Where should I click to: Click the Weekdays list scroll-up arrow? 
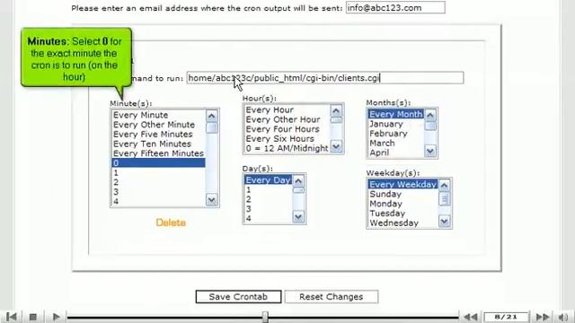pyautogui.click(x=445, y=186)
